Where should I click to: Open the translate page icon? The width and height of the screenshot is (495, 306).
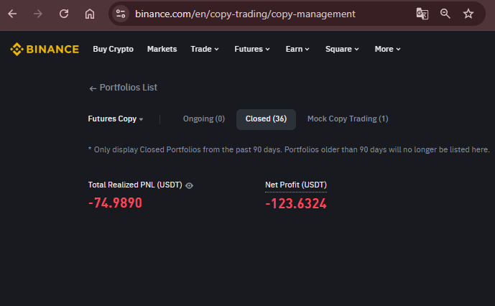(x=422, y=14)
